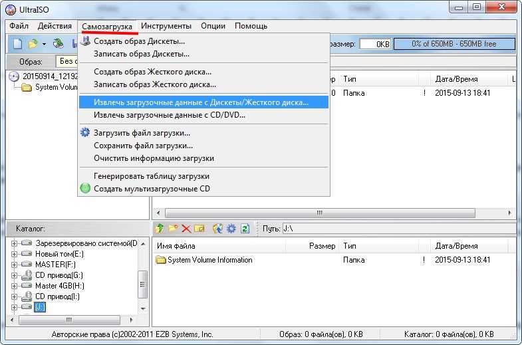Open the Помощь menu
522x345 pixels.
pos(251,26)
